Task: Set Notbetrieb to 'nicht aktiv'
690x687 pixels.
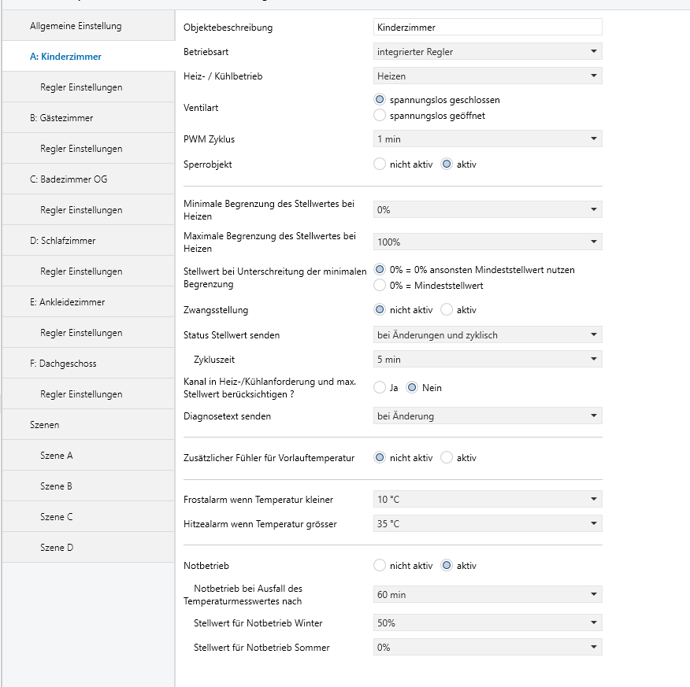Action: [x=380, y=566]
